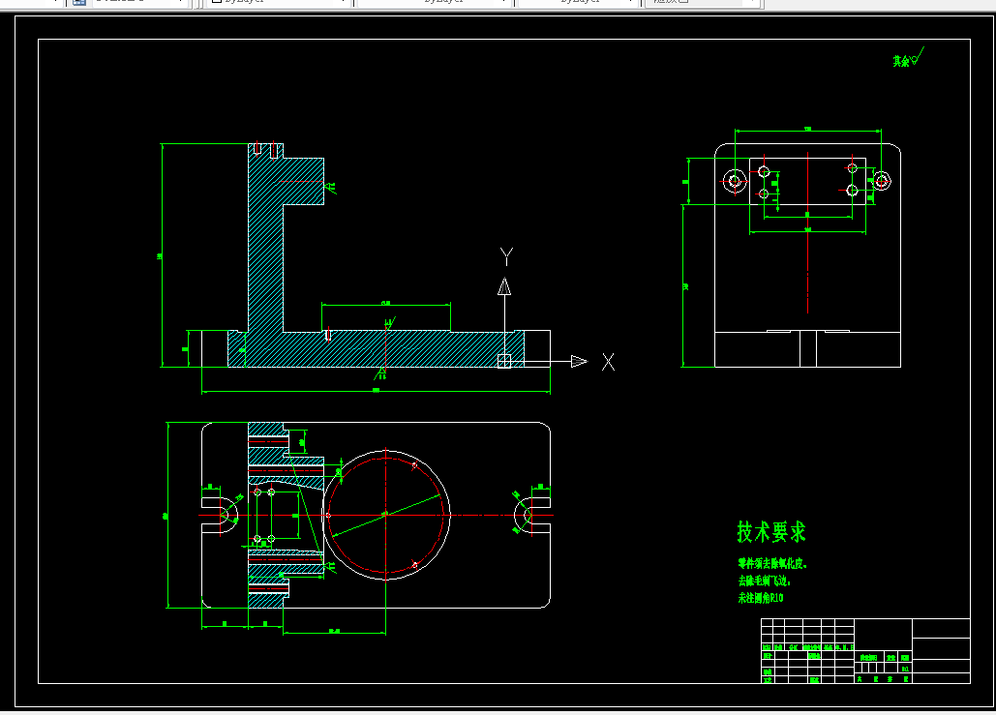This screenshot has height=715, width=996.
Task: Click the blue table style icon
Action: tap(78, 2)
